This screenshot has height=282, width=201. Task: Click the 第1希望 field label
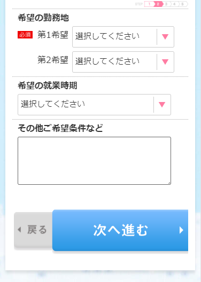click(x=53, y=35)
